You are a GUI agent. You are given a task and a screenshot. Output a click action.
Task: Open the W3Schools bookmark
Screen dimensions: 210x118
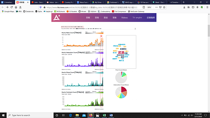coord(59,11)
